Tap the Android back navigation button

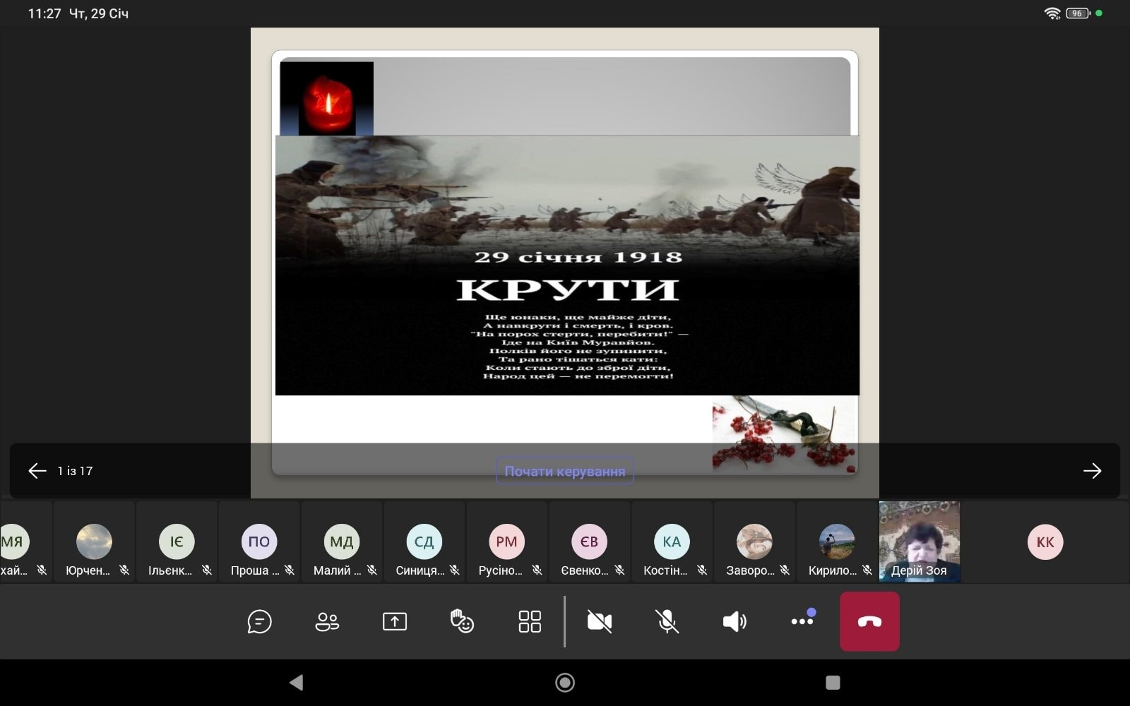pos(297,682)
